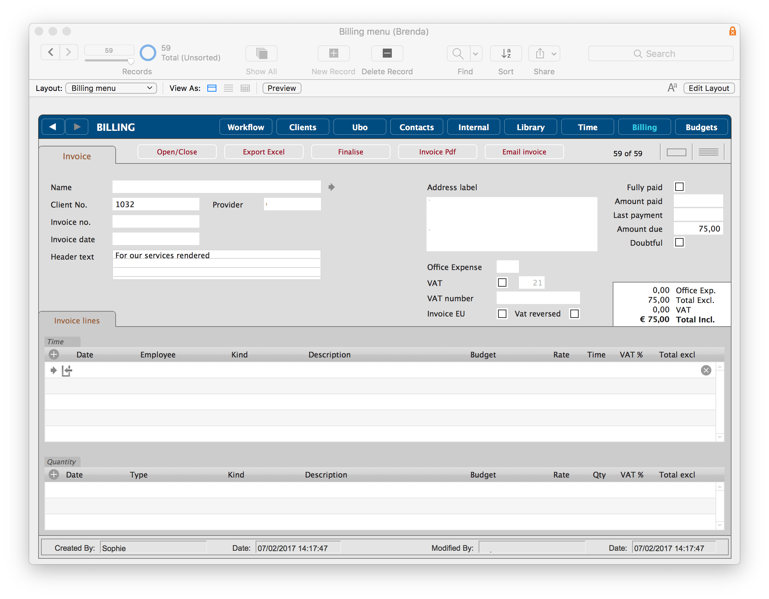Select the Billing tab
This screenshot has width=769, height=599.
(644, 127)
